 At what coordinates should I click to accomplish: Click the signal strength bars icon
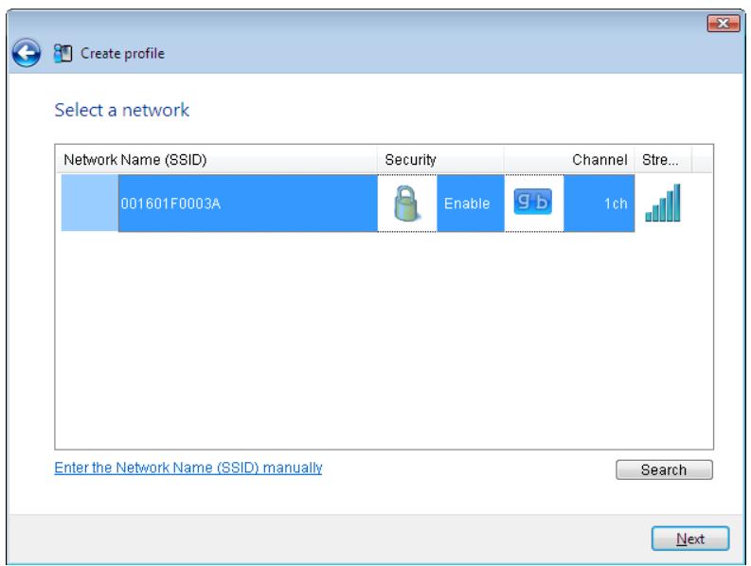(x=663, y=203)
